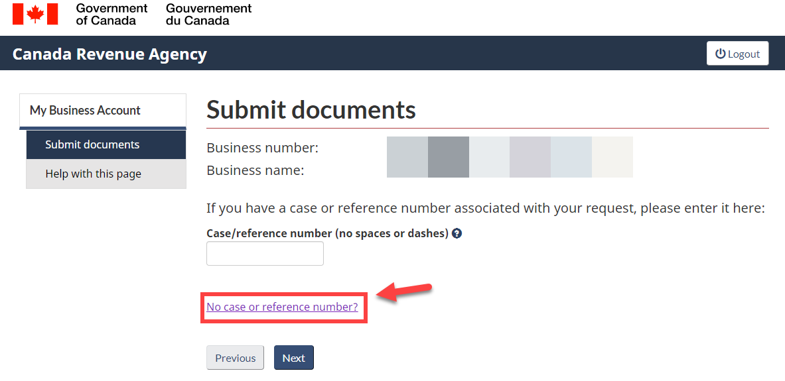
Task: Click the Canada Revenue Agency header title
Action: click(109, 54)
